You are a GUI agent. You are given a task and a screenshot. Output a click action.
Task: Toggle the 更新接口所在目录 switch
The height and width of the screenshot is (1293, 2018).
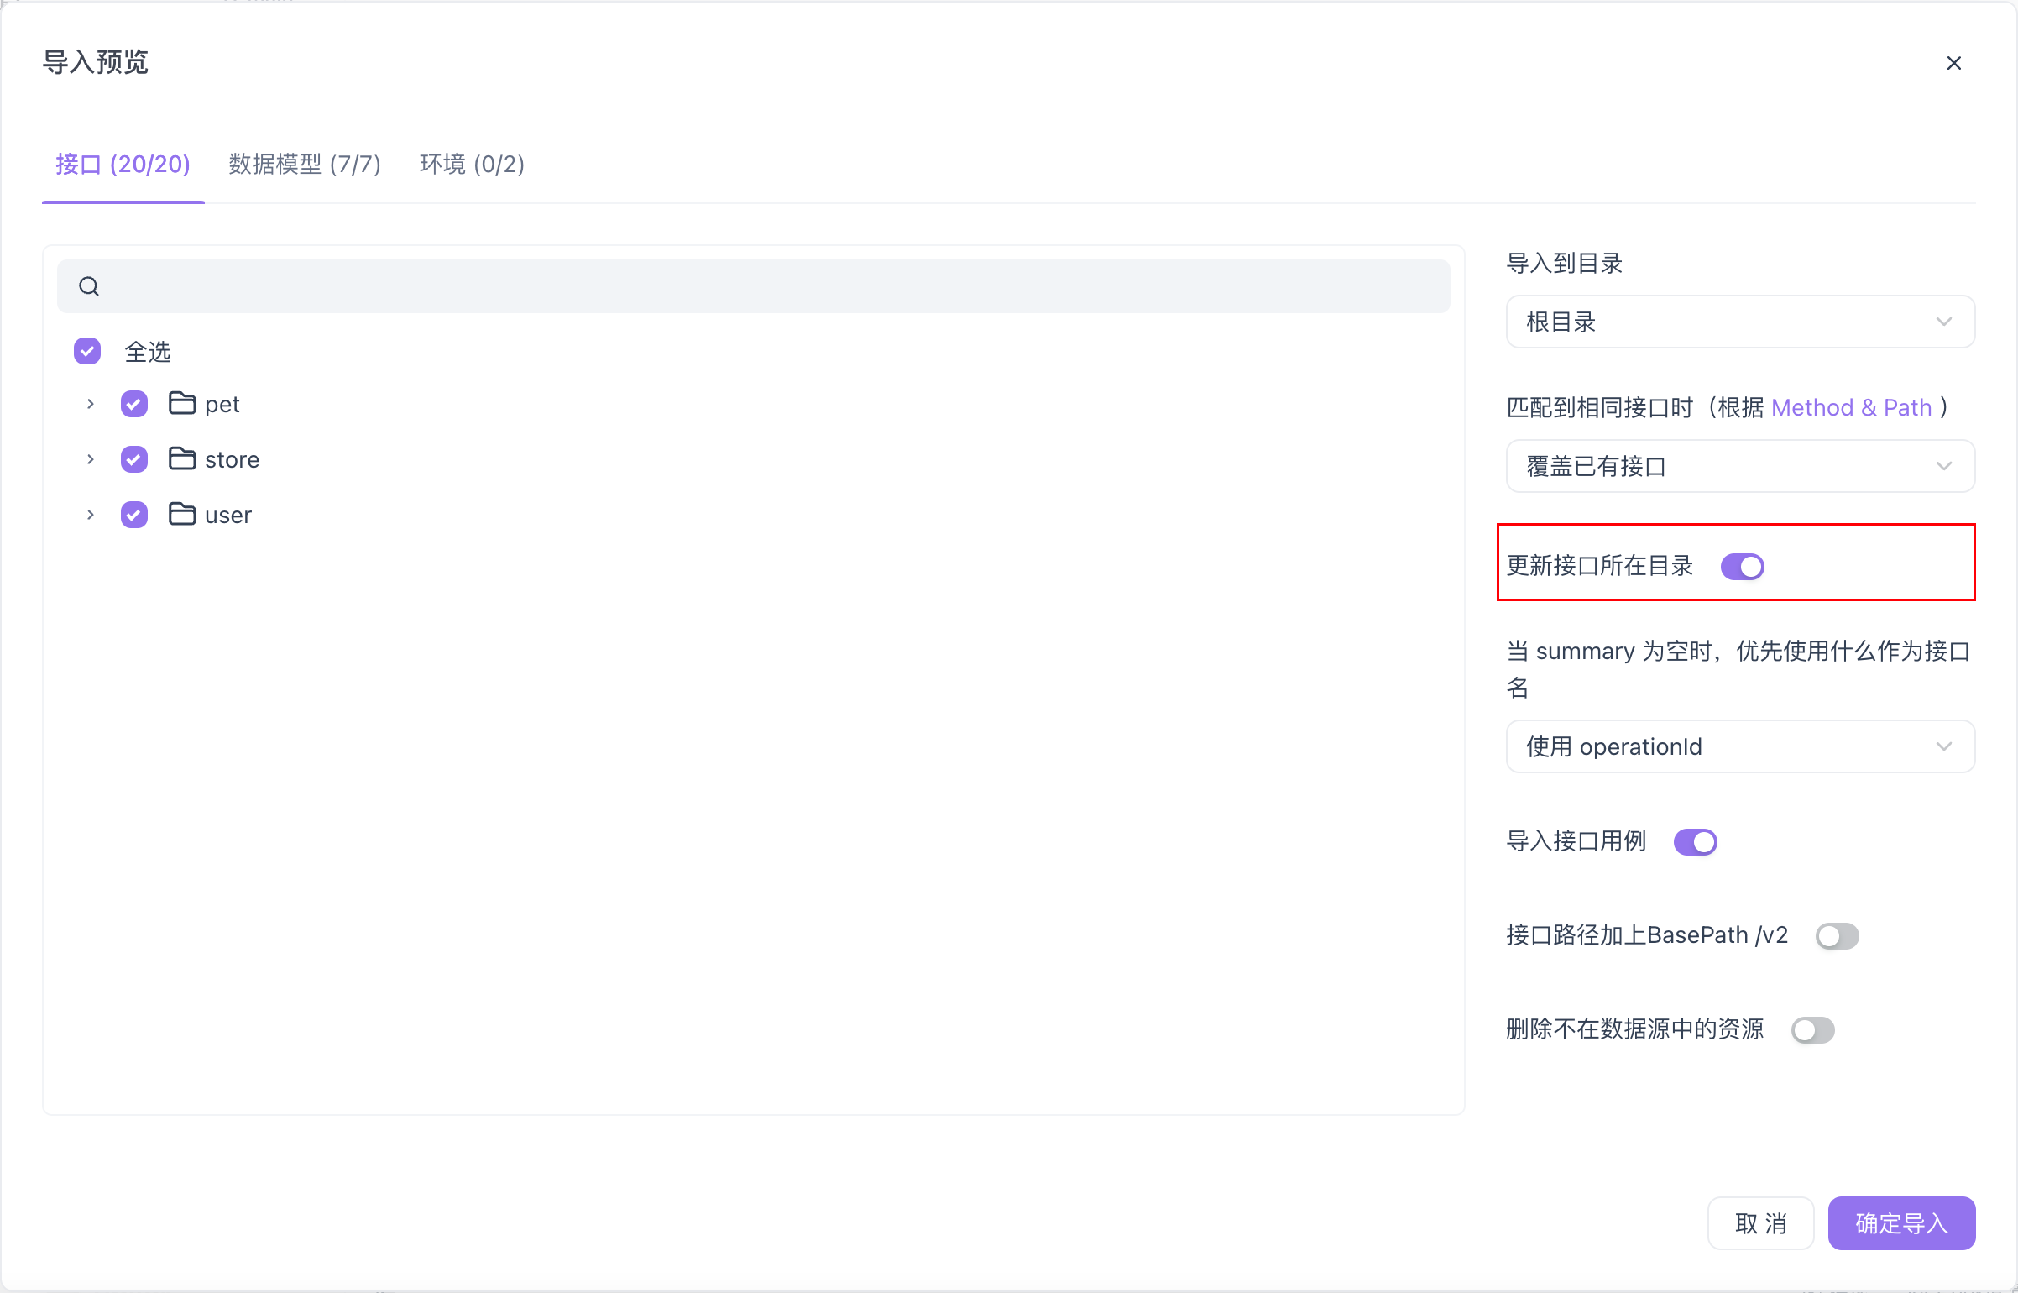(1740, 567)
